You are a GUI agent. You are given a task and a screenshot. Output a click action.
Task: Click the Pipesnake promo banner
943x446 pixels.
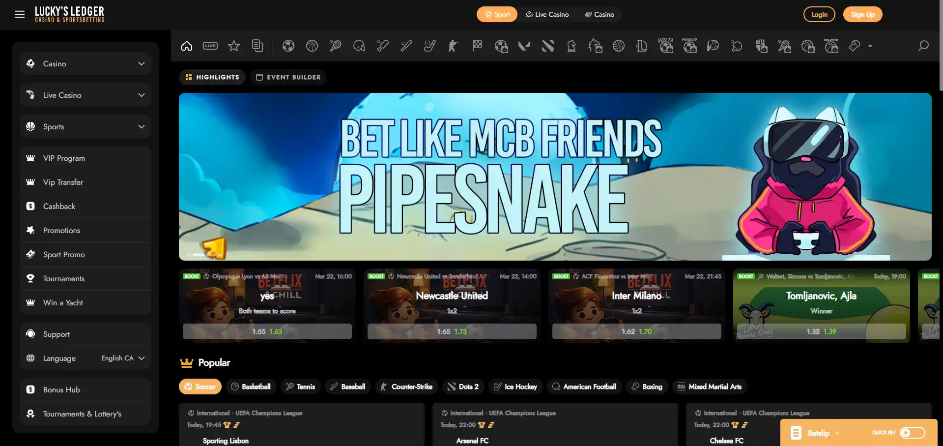[x=555, y=177]
